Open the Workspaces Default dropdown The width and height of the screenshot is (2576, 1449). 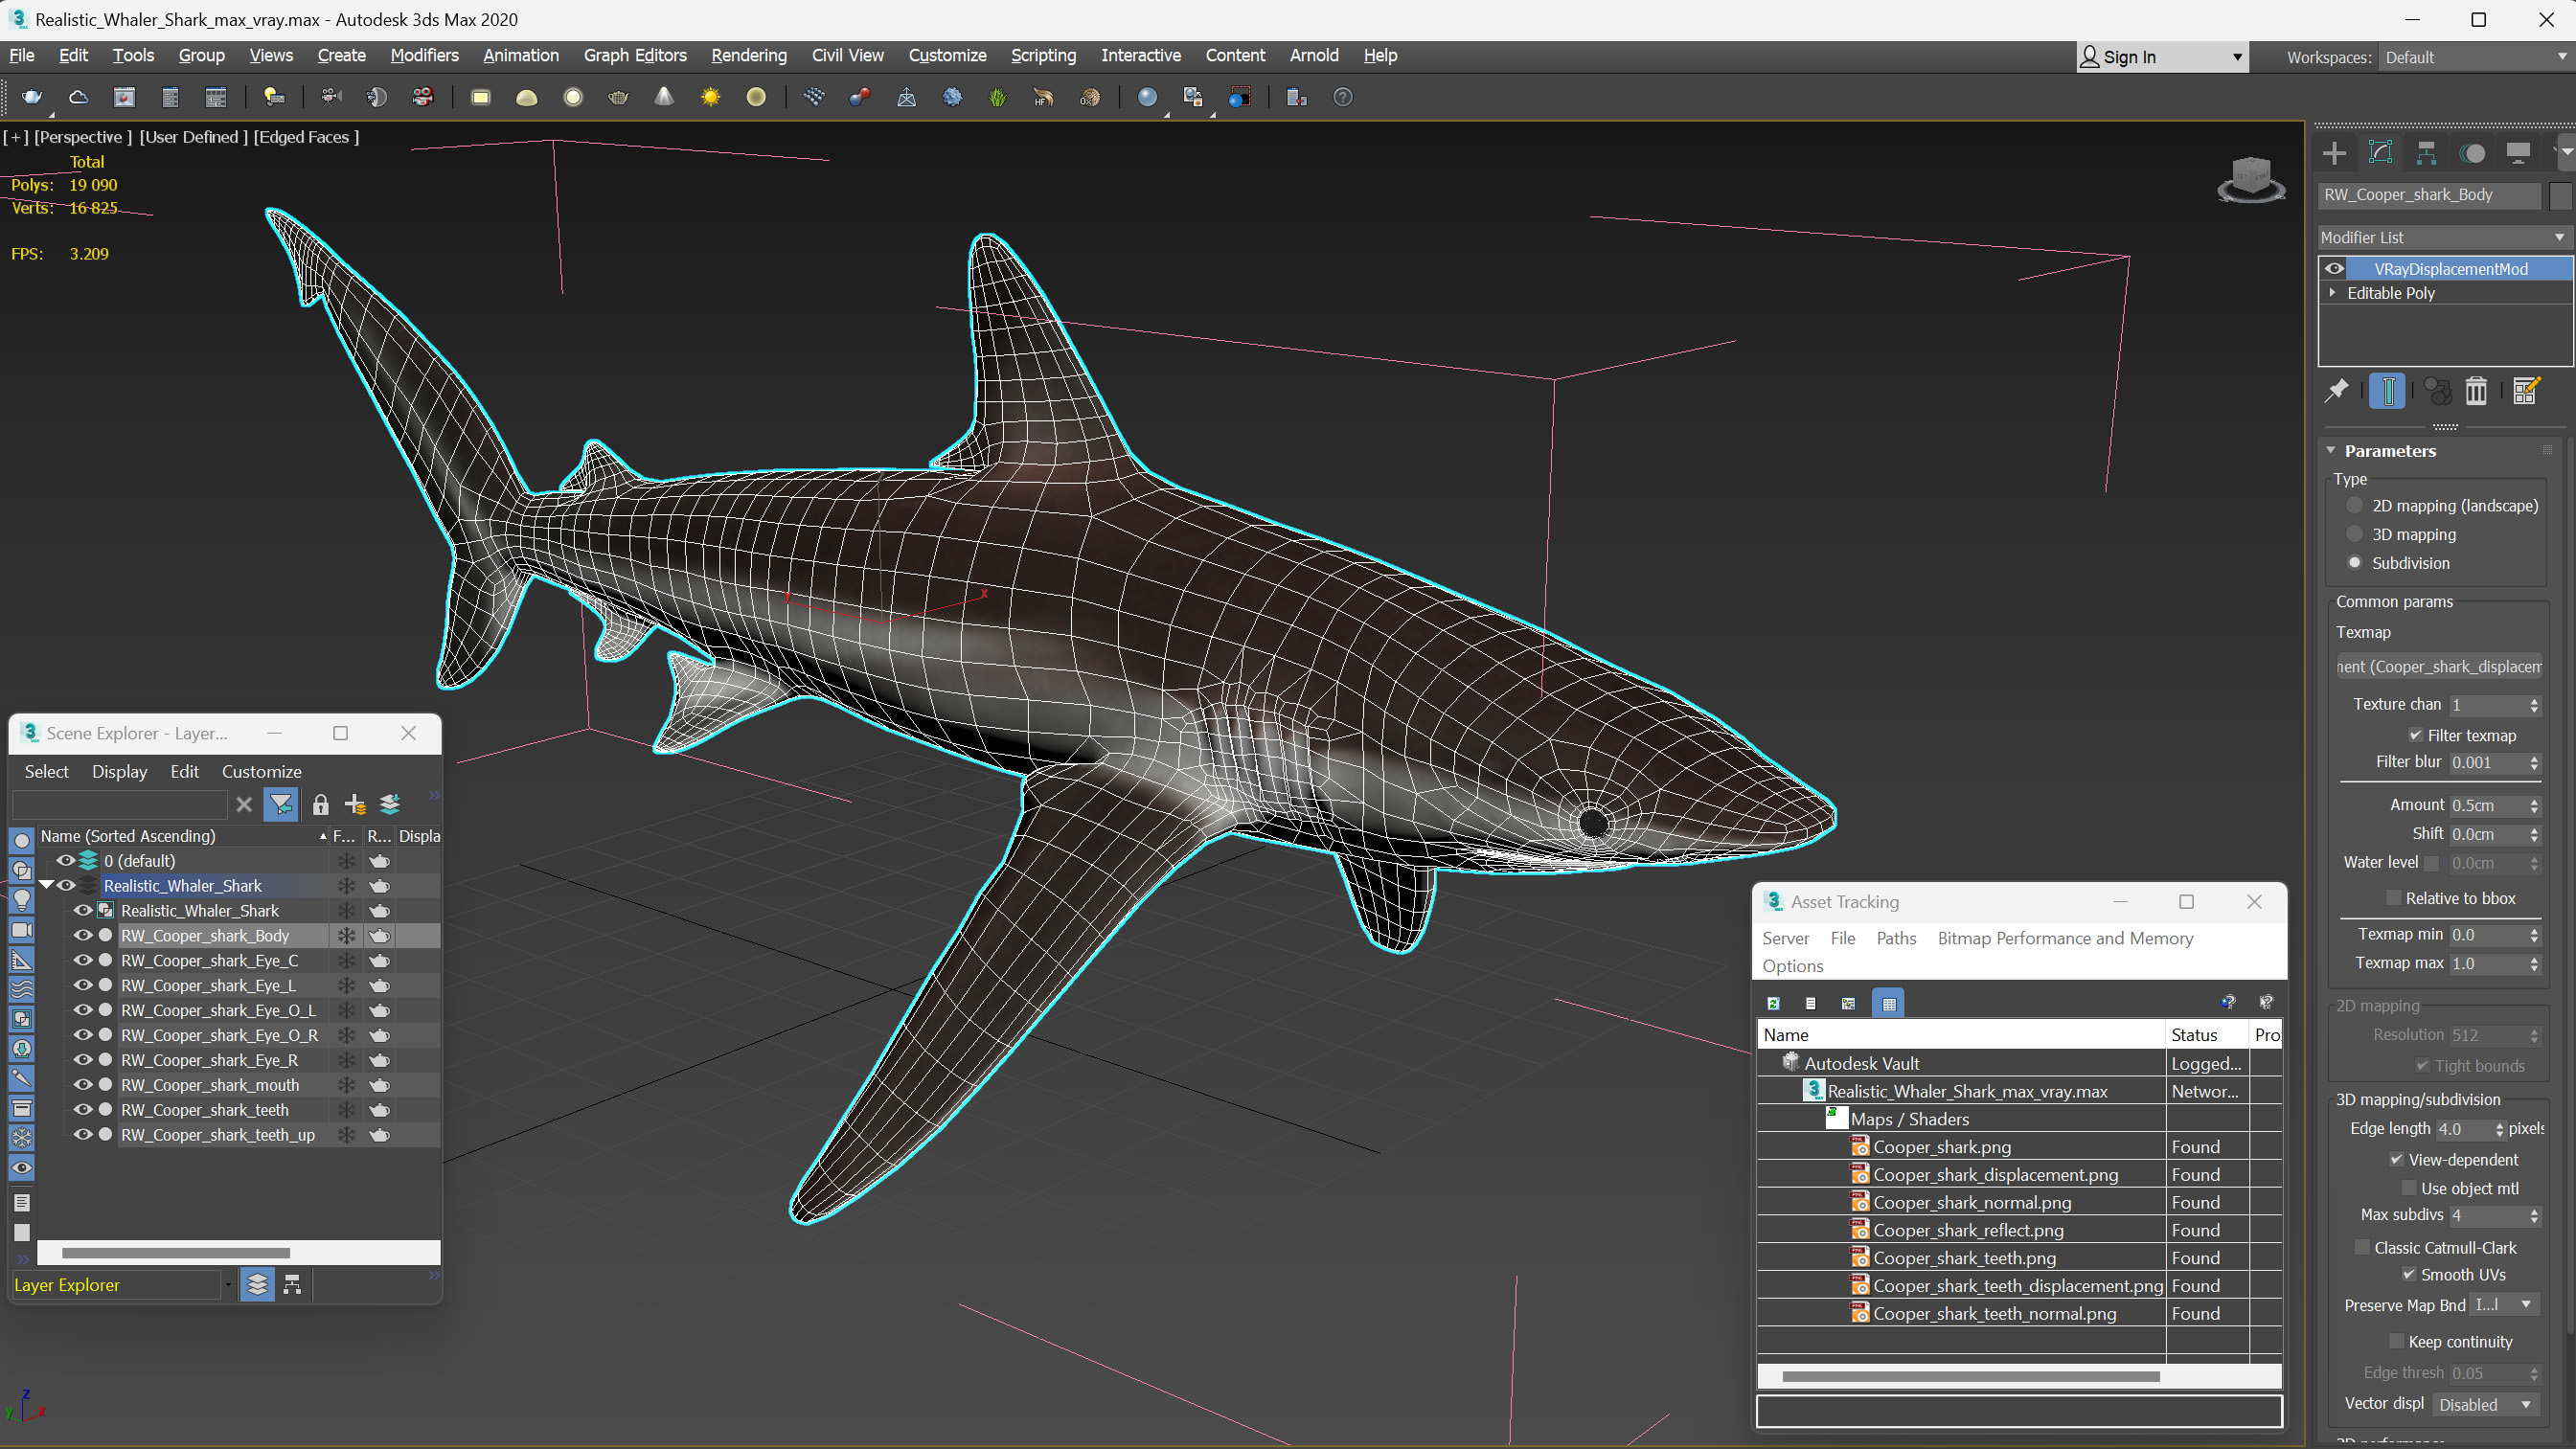[x=2475, y=57]
